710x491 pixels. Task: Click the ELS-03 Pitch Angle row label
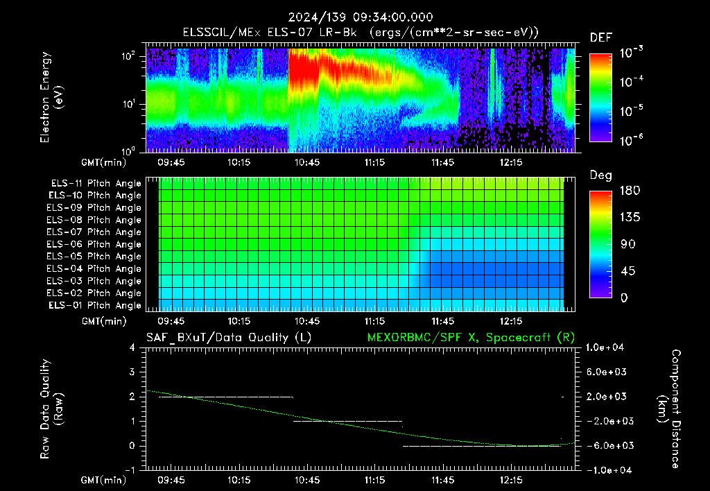(94, 281)
